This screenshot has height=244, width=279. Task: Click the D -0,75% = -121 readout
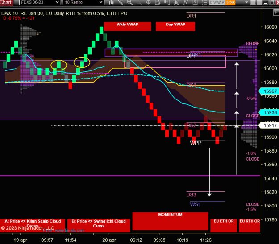[x=19, y=18]
